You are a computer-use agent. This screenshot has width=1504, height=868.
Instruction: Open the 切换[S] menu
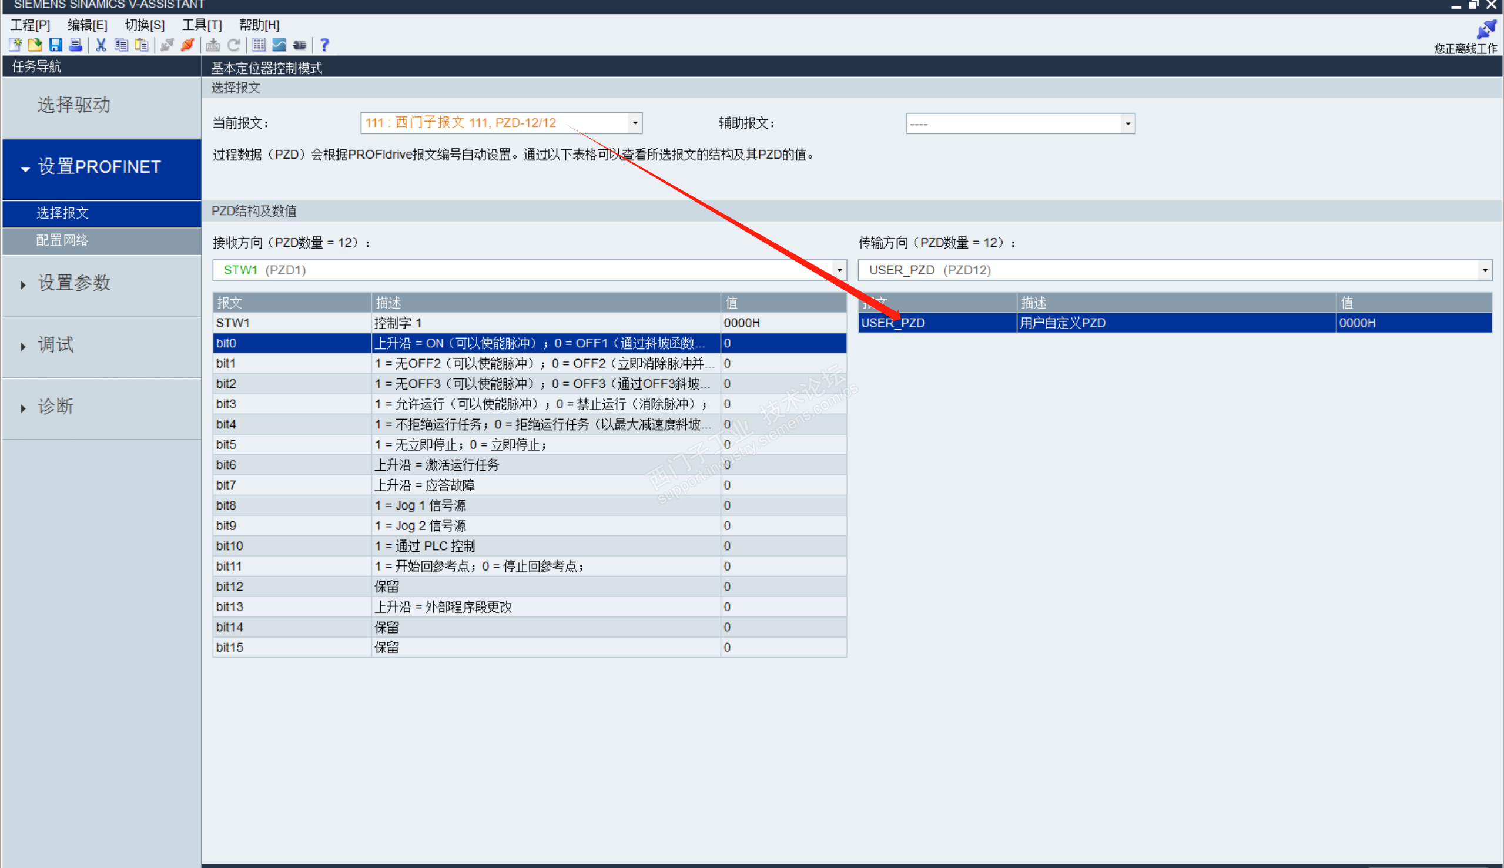point(144,25)
